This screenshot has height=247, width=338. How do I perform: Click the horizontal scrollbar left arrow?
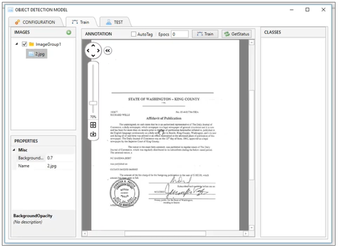[x=85, y=234]
